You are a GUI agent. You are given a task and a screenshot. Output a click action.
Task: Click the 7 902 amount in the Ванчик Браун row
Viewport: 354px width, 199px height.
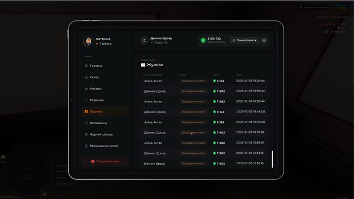[x=221, y=164]
